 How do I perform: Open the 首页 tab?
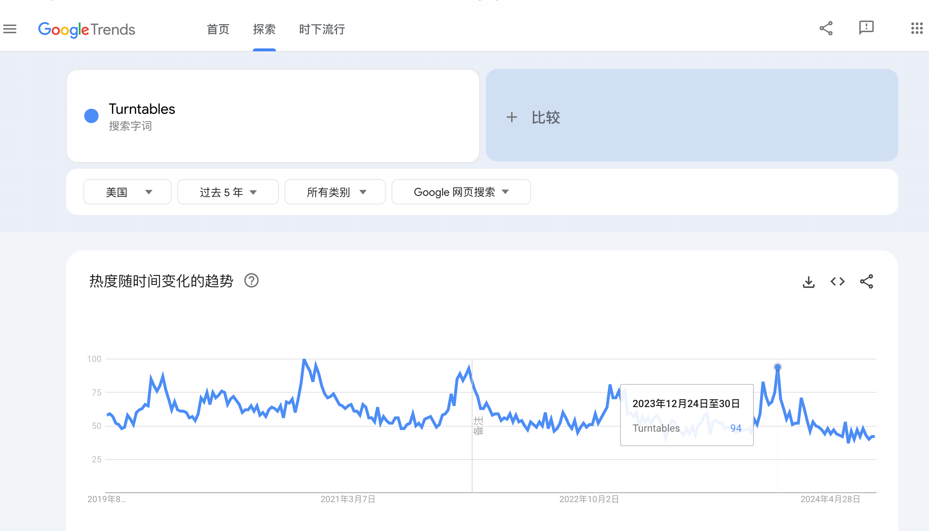pyautogui.click(x=218, y=29)
